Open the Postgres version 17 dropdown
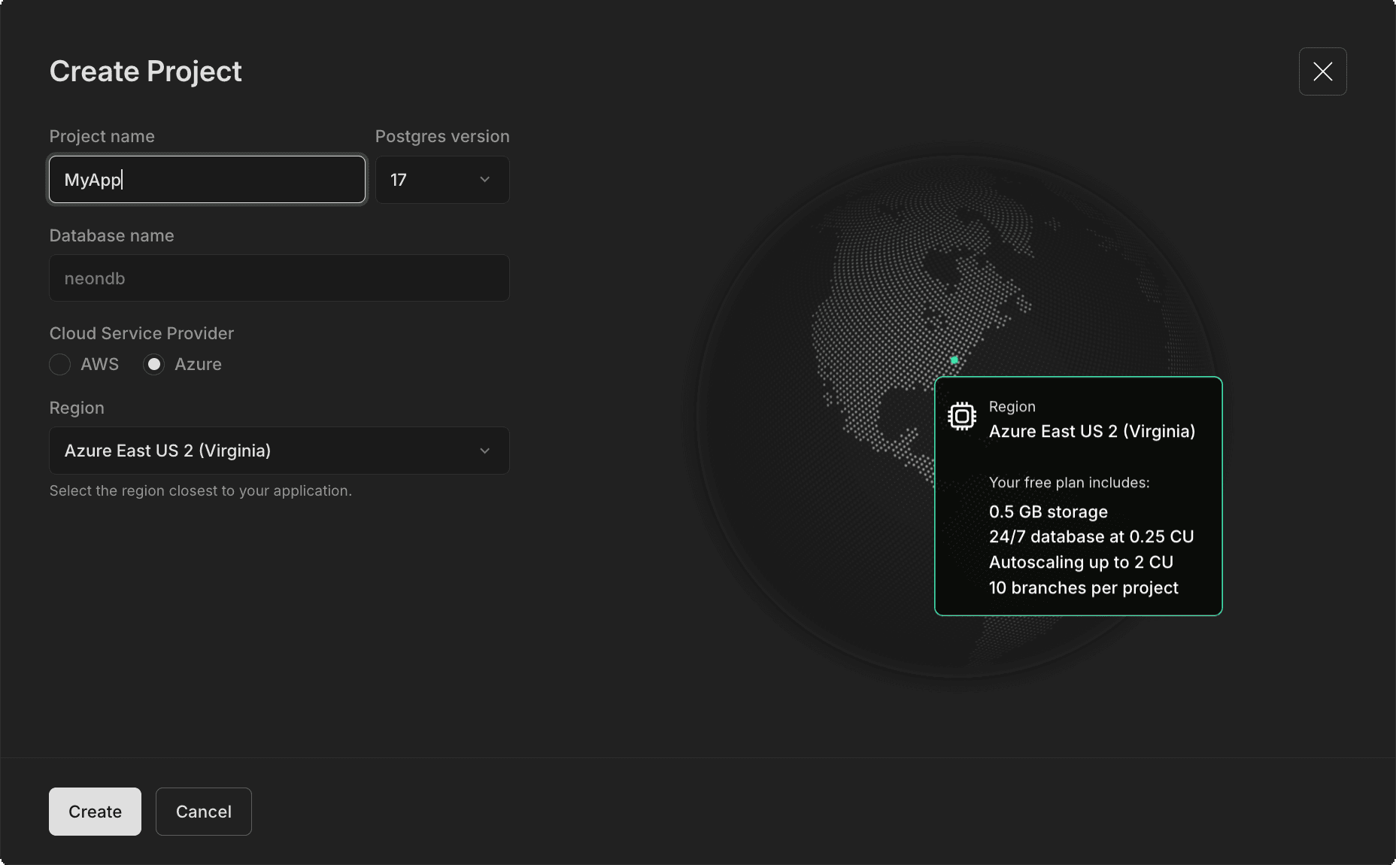 pos(442,180)
